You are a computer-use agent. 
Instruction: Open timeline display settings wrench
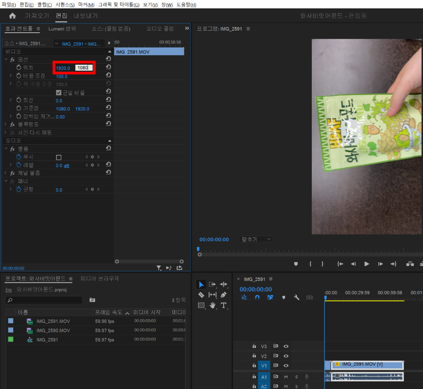(x=297, y=298)
